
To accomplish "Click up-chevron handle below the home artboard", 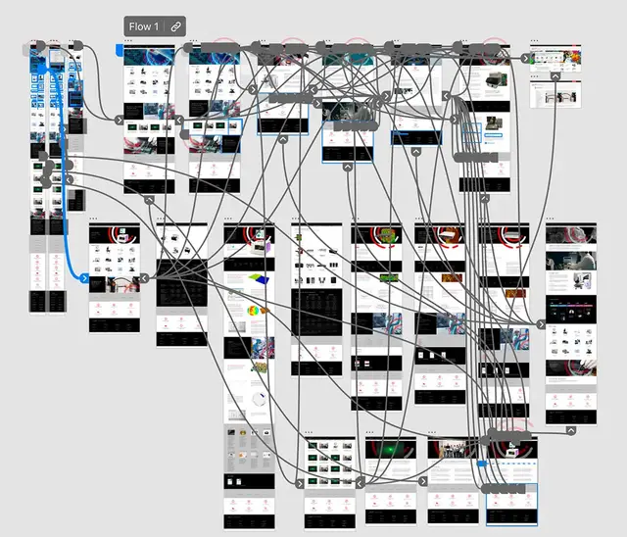I will [x=149, y=200].
